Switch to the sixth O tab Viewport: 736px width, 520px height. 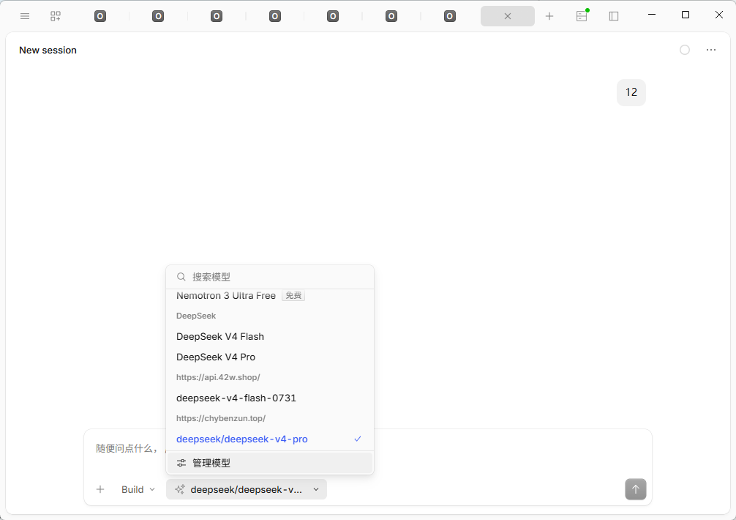391,16
